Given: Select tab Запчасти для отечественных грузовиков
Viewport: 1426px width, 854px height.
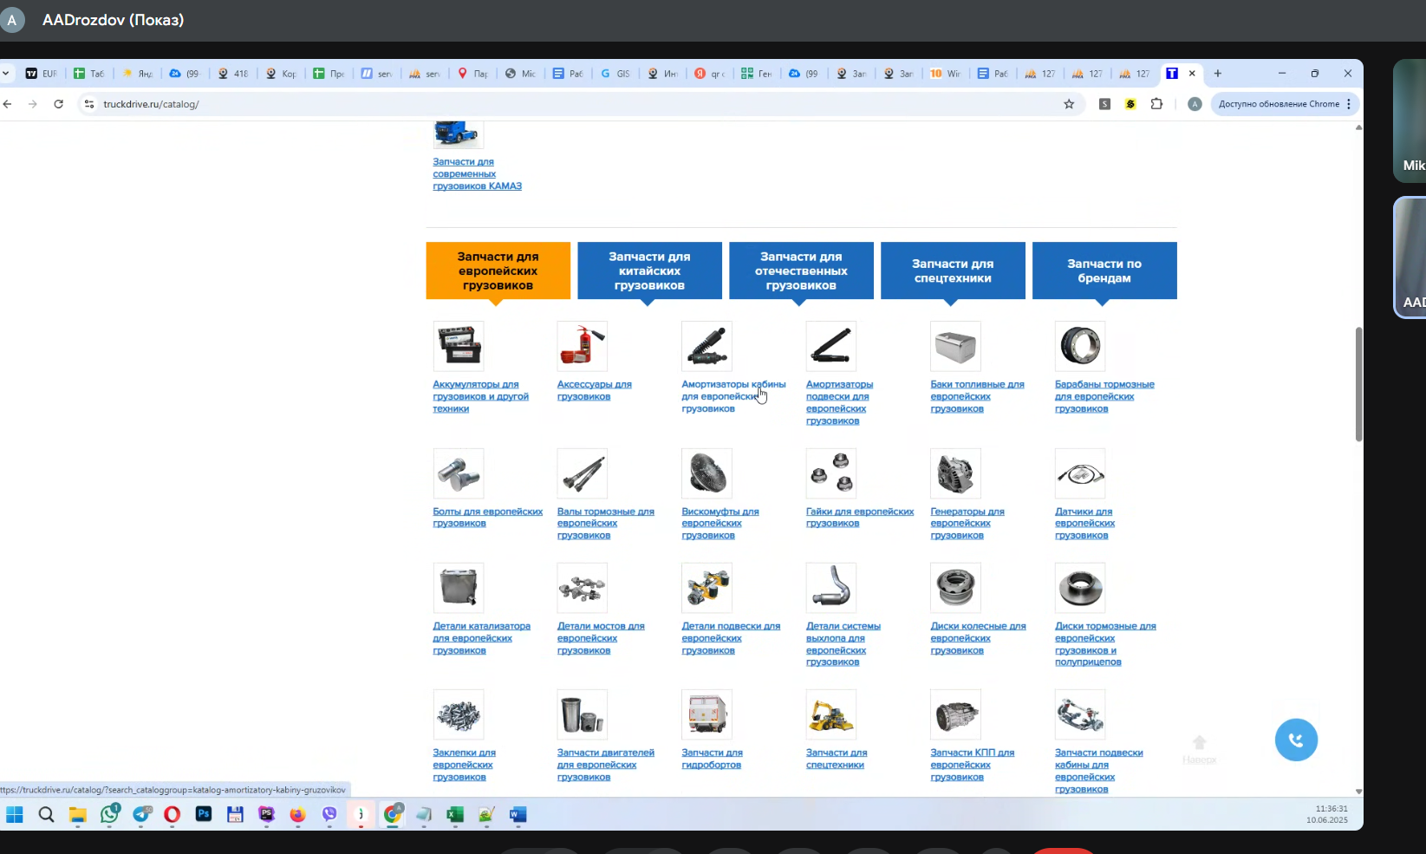Looking at the screenshot, I should click(x=801, y=271).
